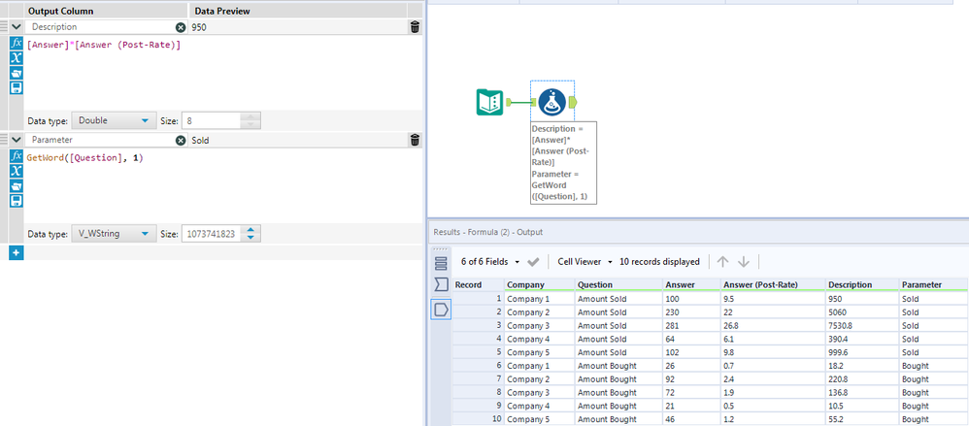Select the Formula tool on canvas
This screenshot has width=969, height=426.
pos(552,102)
